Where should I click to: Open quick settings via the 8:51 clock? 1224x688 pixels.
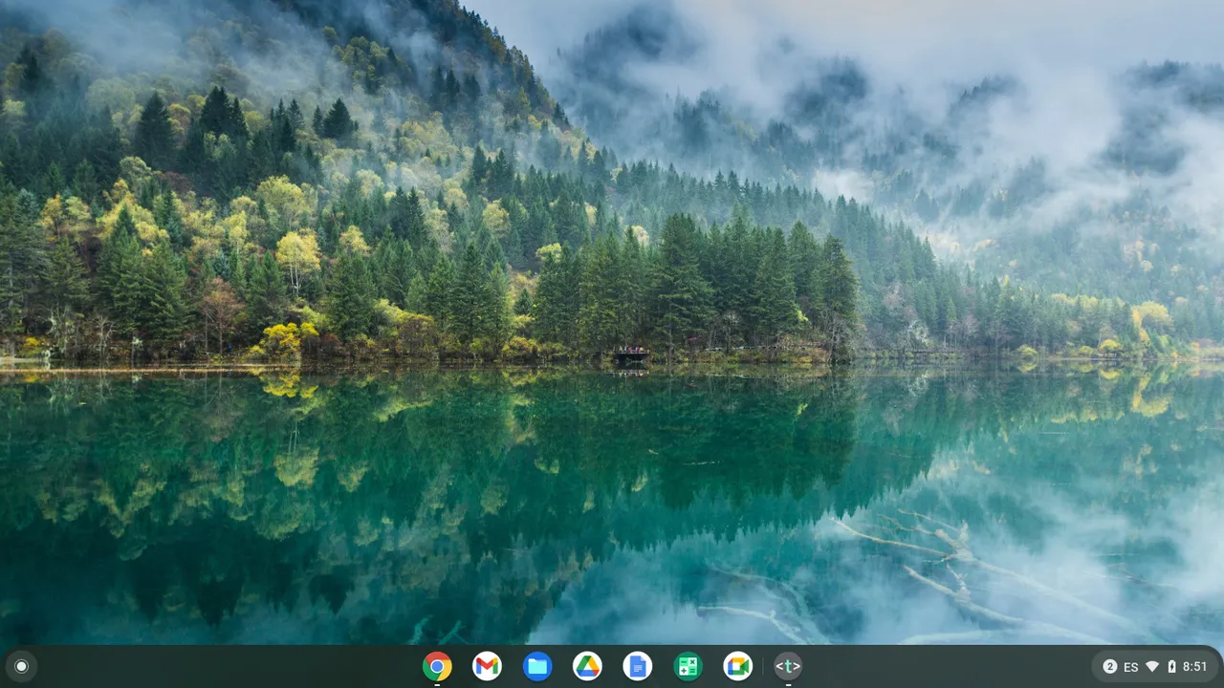[x=1195, y=666]
